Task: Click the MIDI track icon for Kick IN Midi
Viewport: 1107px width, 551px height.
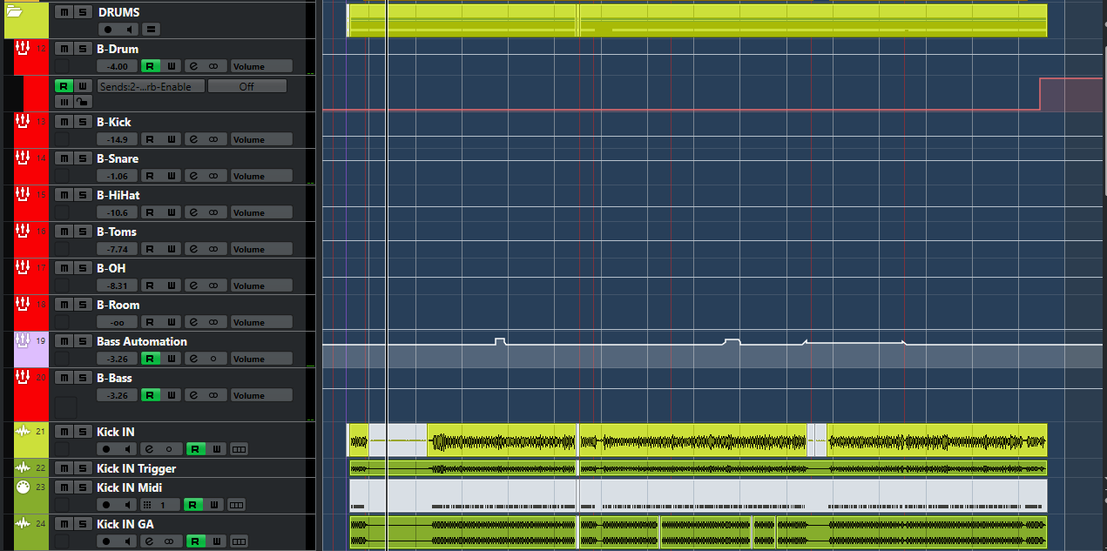Action: pos(24,487)
